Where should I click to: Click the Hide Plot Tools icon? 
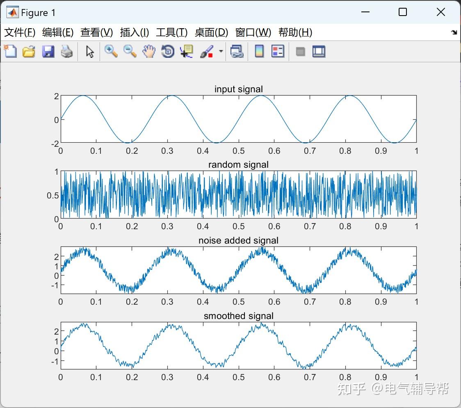tap(300, 52)
